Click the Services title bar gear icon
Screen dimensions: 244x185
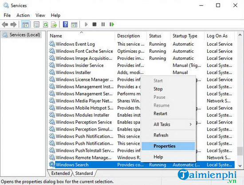(x=6, y=5)
